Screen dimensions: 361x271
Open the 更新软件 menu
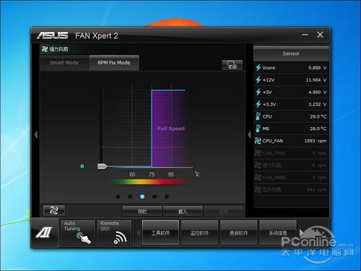(x=238, y=233)
